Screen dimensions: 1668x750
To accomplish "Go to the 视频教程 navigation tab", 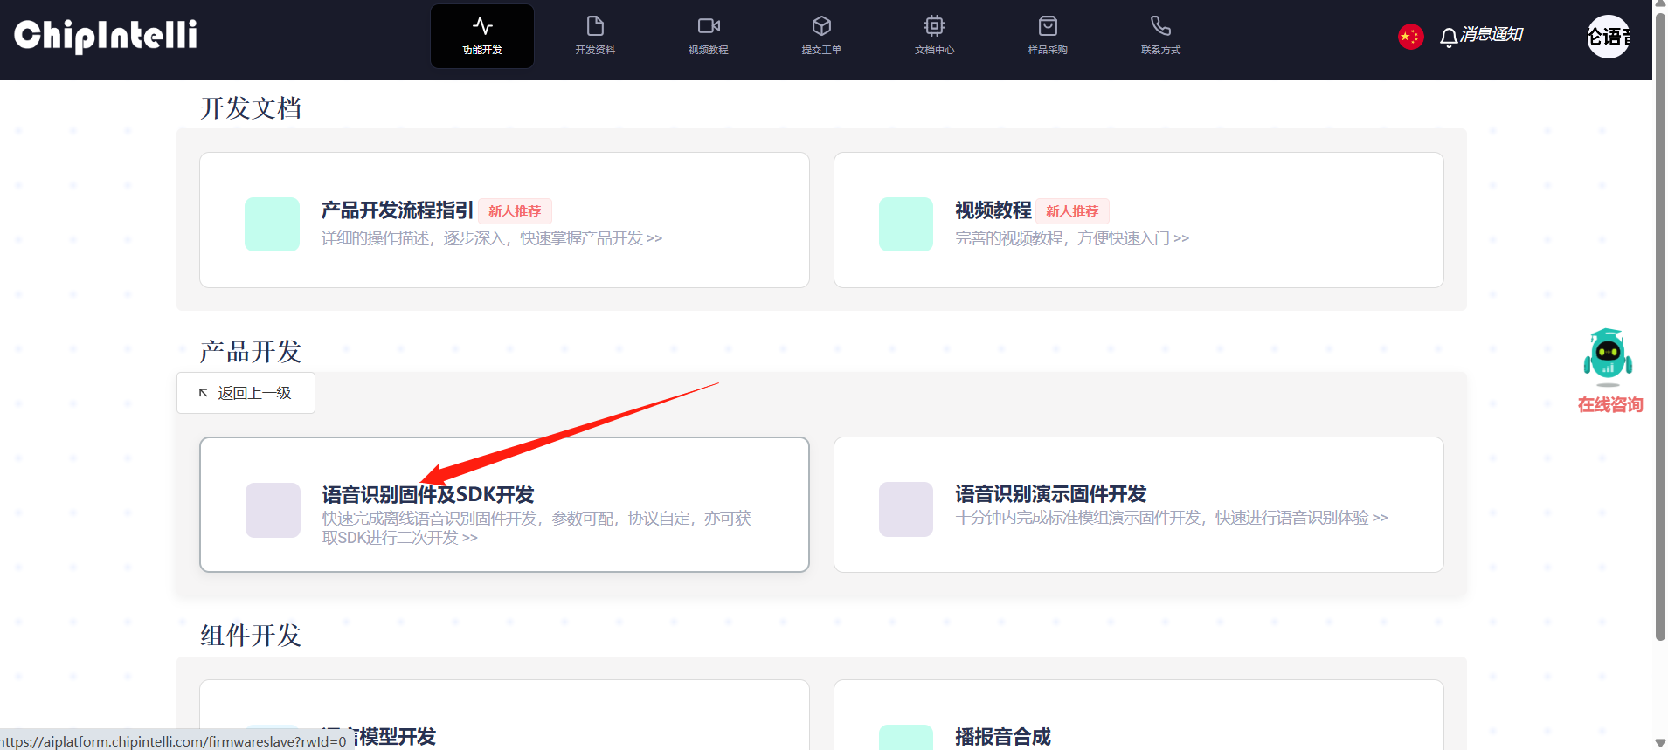I will click(x=709, y=36).
